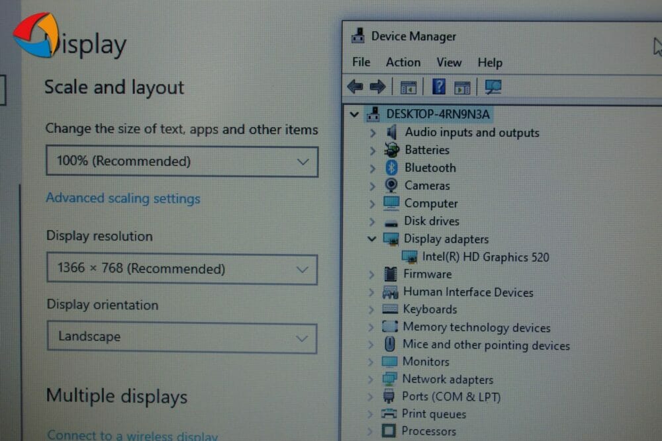Expand the Keyboards node
This screenshot has height=441, width=662.
click(371, 309)
